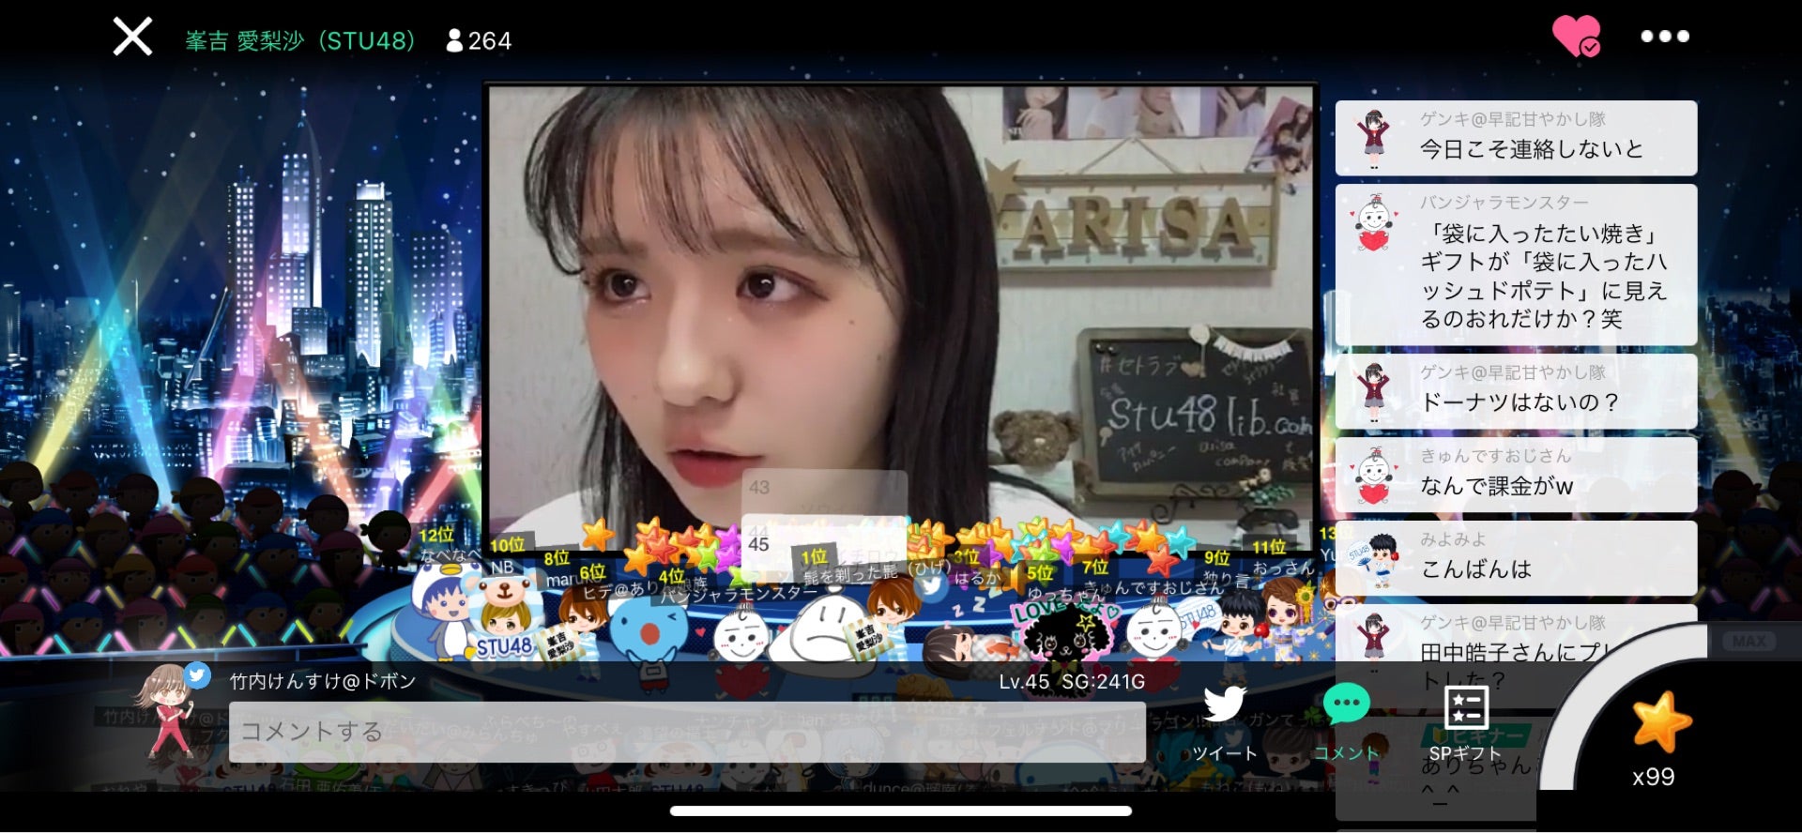This screenshot has height=833, width=1802.
Task: Tap the 10位 NB bear hat avatar
Action: (505, 615)
